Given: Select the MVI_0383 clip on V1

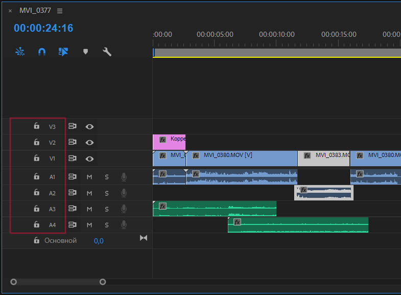Looking at the screenshot, I should pos(324,158).
